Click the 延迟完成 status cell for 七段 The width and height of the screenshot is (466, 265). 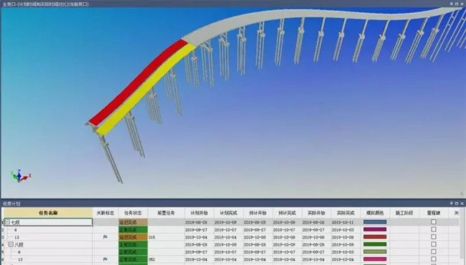(133, 222)
